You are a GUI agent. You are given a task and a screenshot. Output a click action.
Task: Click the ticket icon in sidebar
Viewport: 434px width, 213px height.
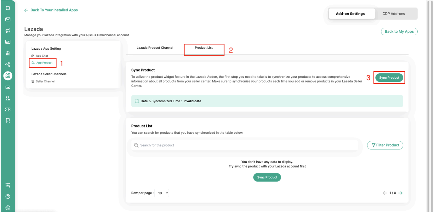(8, 109)
